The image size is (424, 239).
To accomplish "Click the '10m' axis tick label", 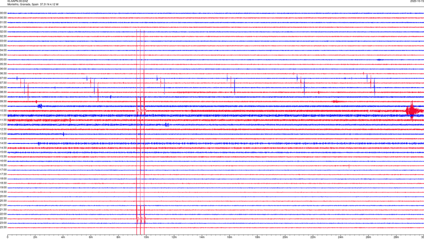I will [146, 237].
